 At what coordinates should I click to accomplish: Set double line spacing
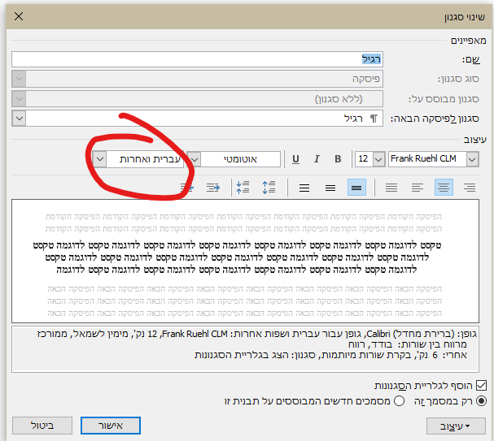tap(304, 188)
